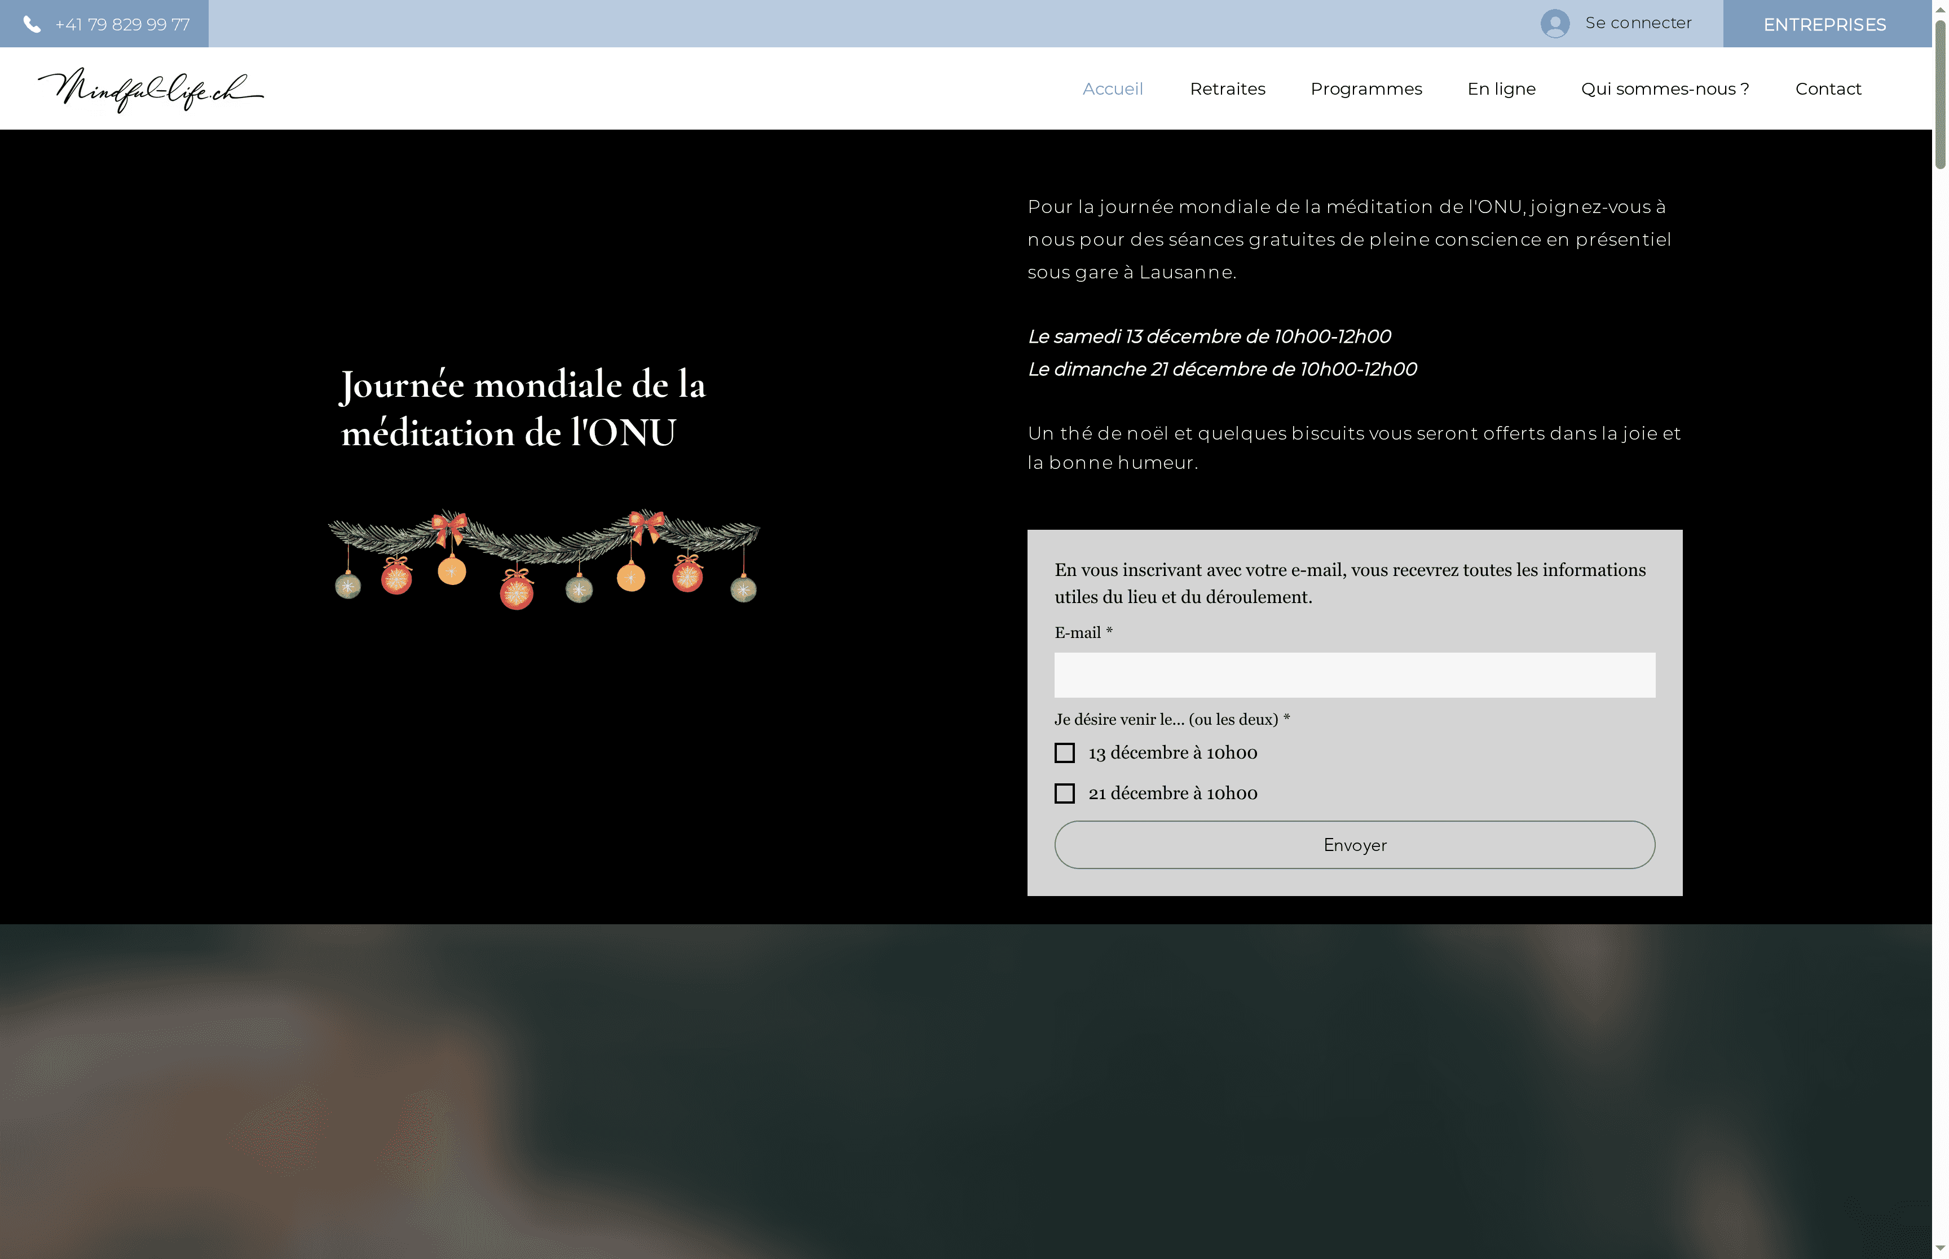Navigate to the En ligne page
The image size is (1949, 1259).
click(x=1502, y=88)
